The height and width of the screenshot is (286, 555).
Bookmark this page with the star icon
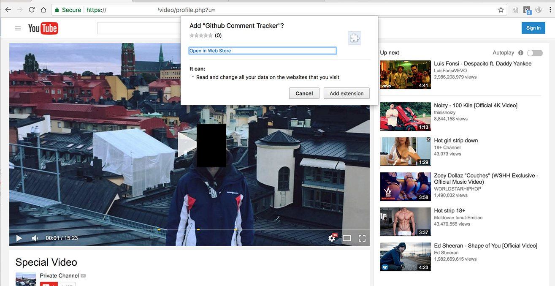(501, 10)
